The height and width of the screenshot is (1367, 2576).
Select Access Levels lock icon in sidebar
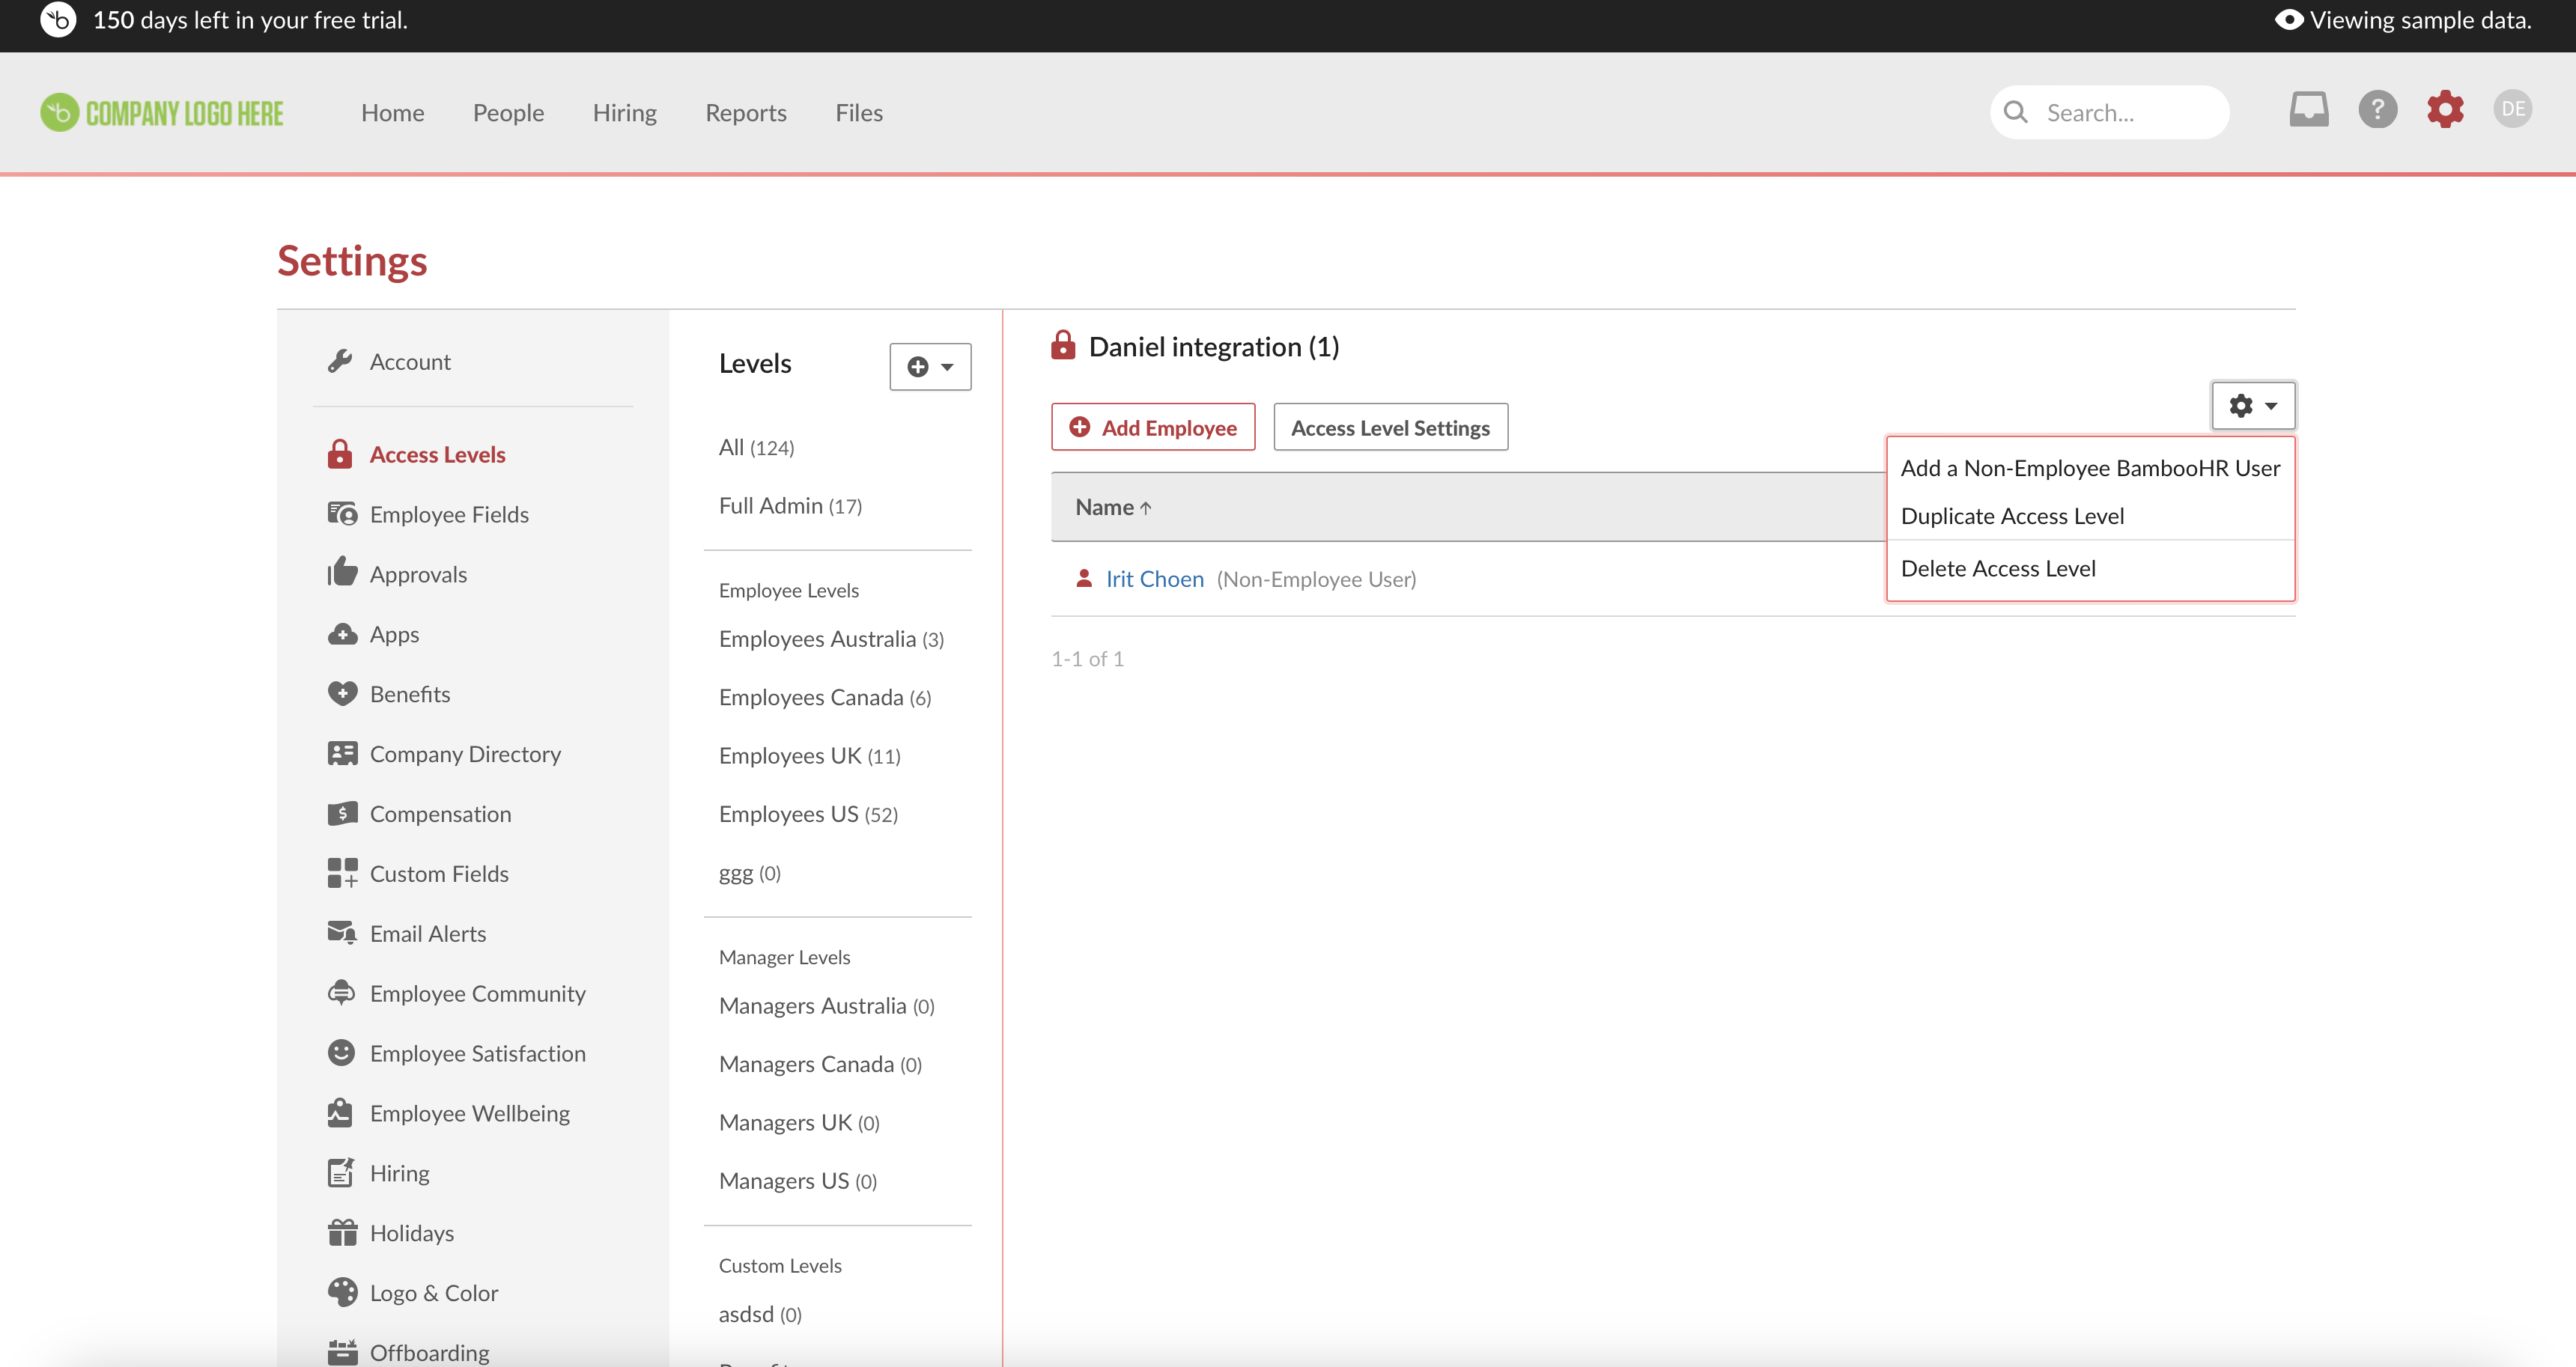416,455
